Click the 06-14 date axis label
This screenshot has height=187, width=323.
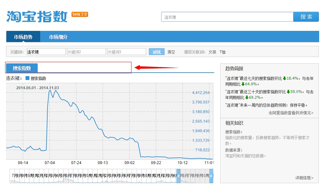[23, 163]
